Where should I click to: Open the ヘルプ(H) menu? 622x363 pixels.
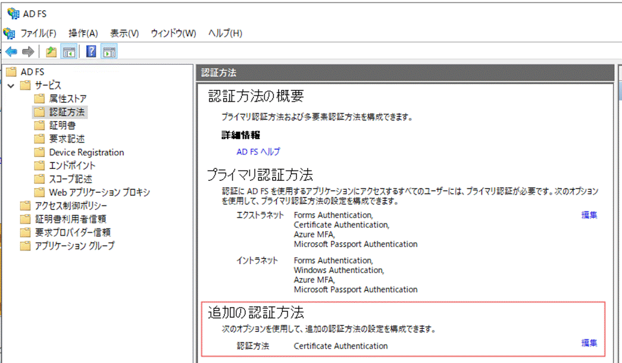pos(226,33)
